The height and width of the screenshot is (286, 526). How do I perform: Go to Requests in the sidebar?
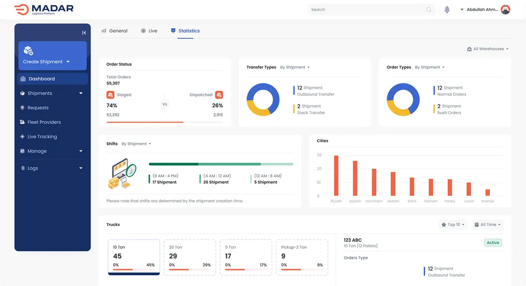(38, 108)
